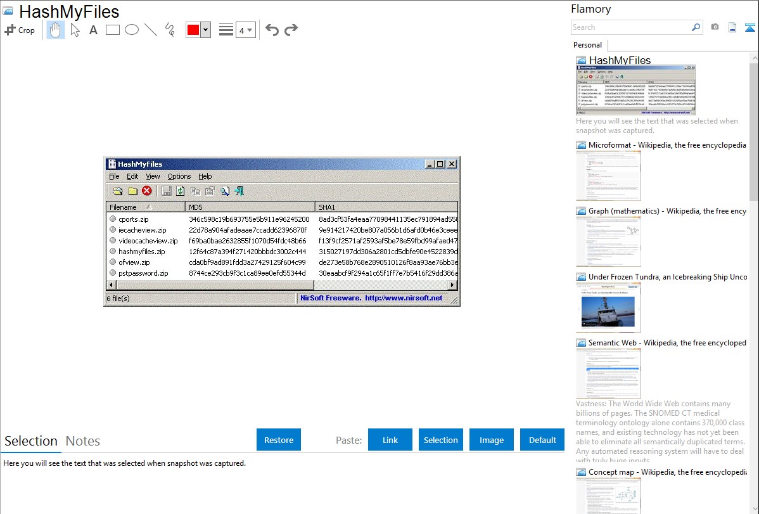
Task: Select the iecacheview.zip row
Action: [282, 230]
